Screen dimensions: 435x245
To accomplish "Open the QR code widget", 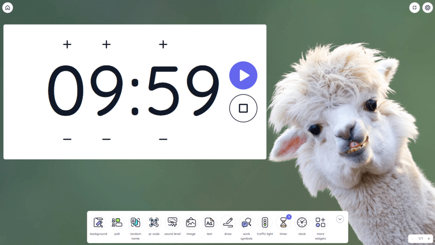I will [x=154, y=223].
